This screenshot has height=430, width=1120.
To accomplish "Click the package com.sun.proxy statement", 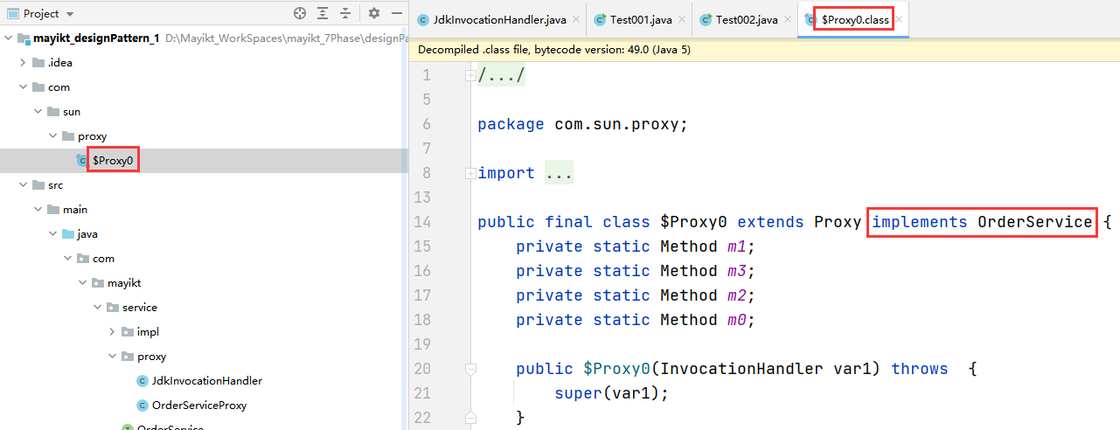I will click(583, 124).
